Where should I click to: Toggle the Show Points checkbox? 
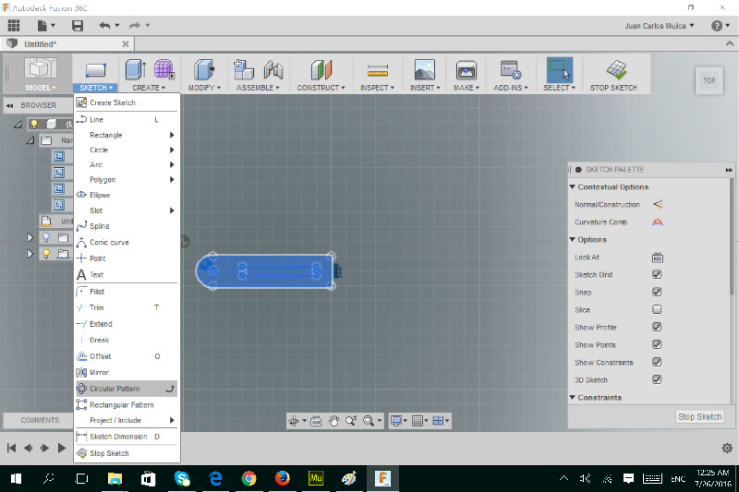coord(657,344)
